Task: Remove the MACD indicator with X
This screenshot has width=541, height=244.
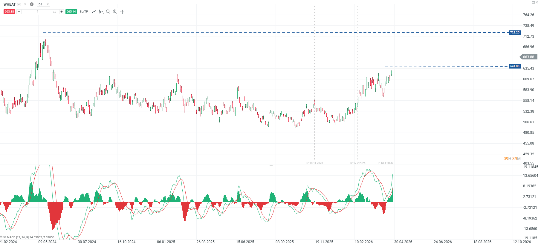Action: pyautogui.click(x=4, y=237)
